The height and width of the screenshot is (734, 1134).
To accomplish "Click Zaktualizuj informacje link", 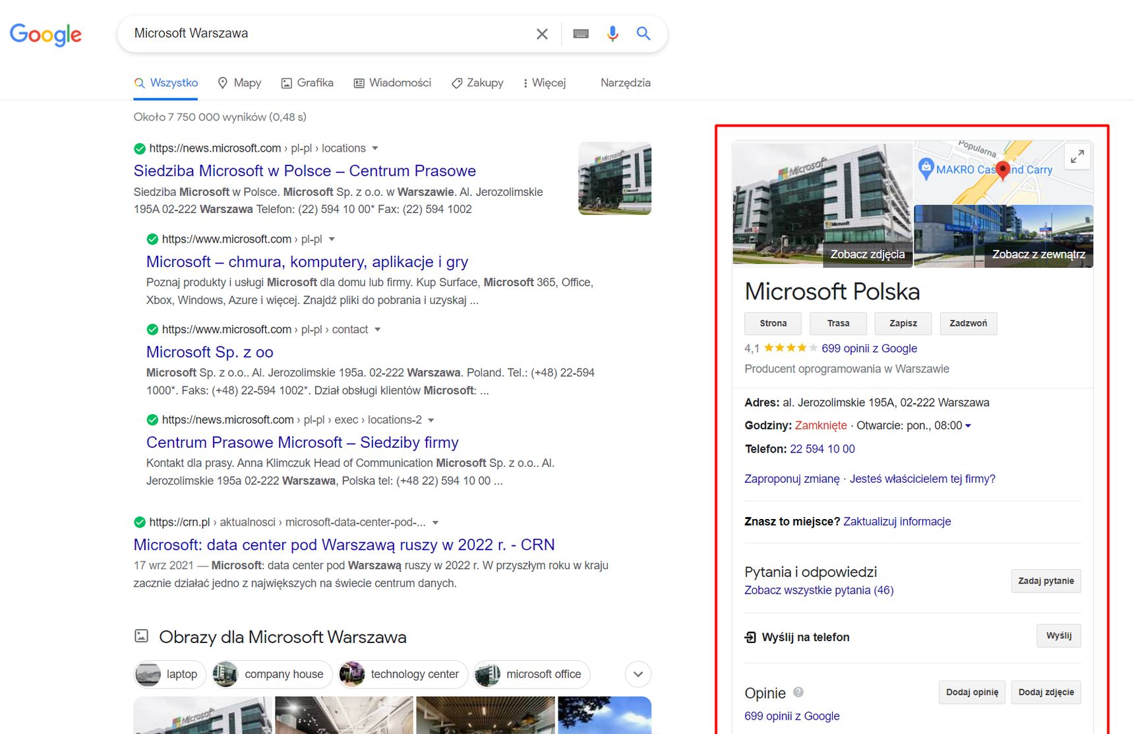I will pyautogui.click(x=897, y=522).
